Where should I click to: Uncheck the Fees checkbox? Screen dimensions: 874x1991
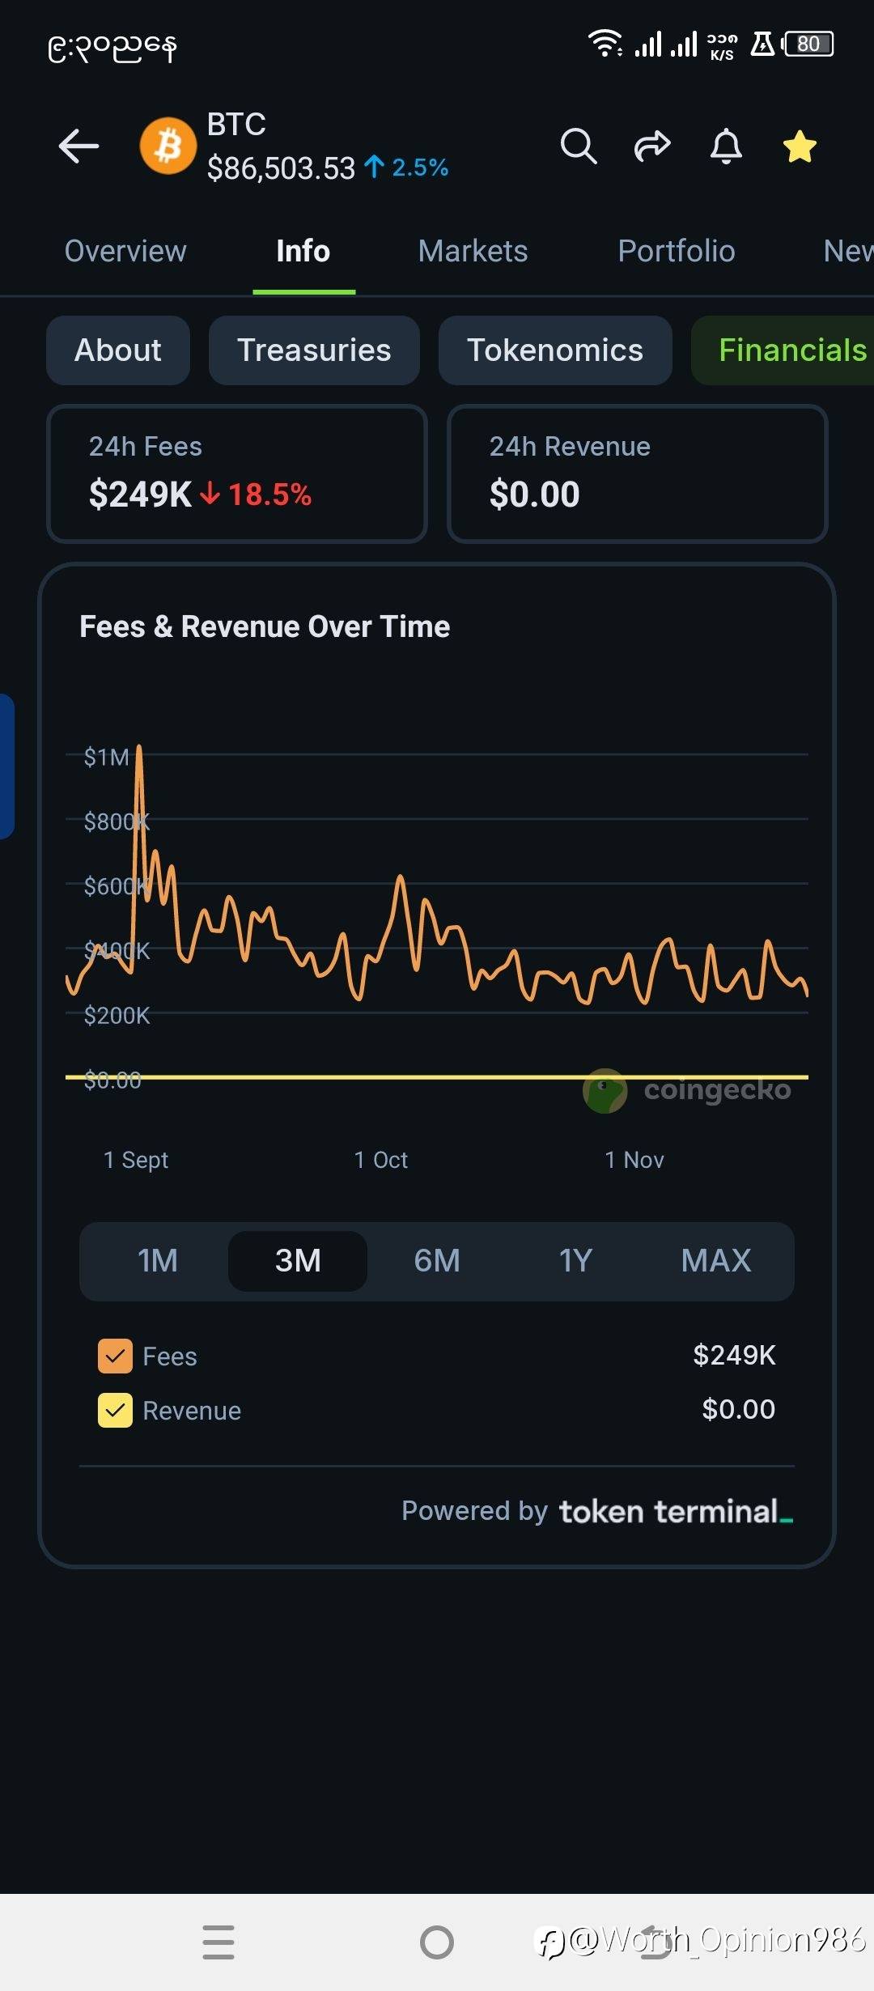(115, 1356)
